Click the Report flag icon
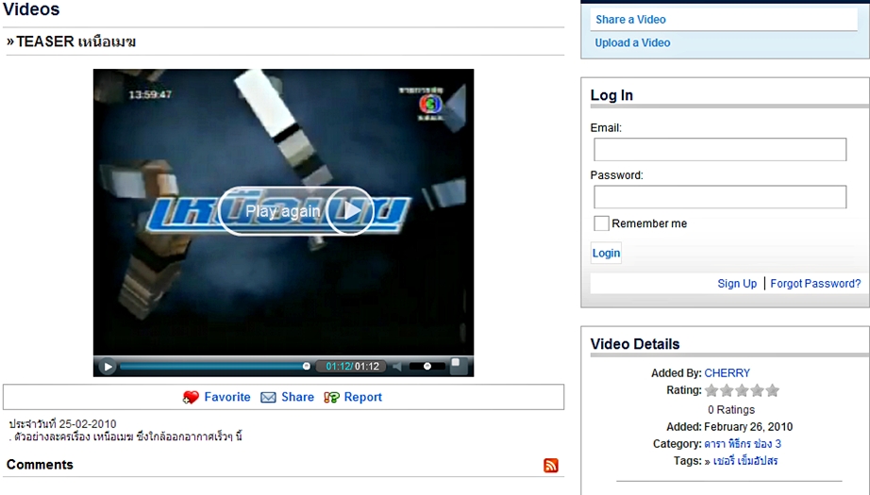Image resolution: width=870 pixels, height=495 pixels. (x=331, y=398)
